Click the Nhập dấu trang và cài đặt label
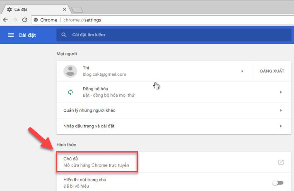 point(89,126)
